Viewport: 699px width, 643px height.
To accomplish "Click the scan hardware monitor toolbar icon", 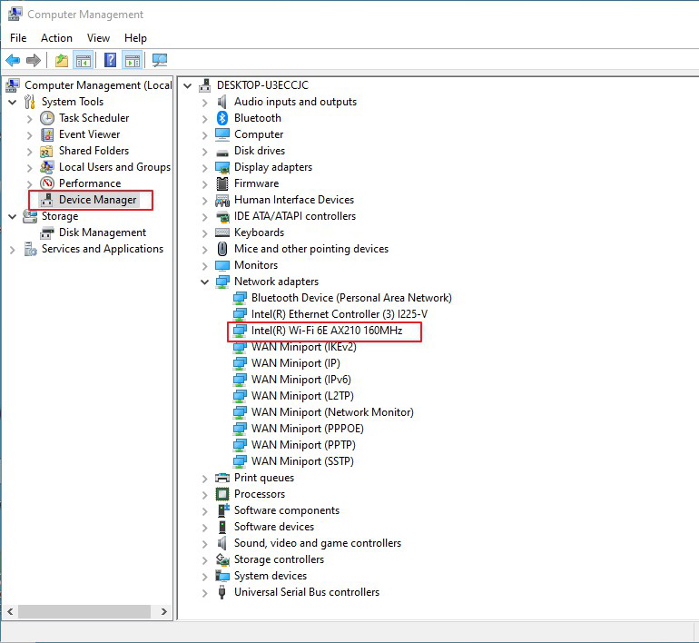I will click(160, 60).
